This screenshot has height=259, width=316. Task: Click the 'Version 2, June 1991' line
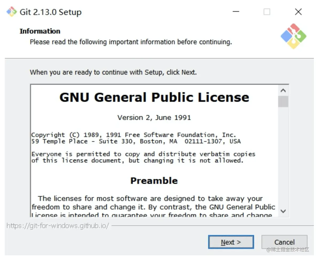click(x=154, y=118)
